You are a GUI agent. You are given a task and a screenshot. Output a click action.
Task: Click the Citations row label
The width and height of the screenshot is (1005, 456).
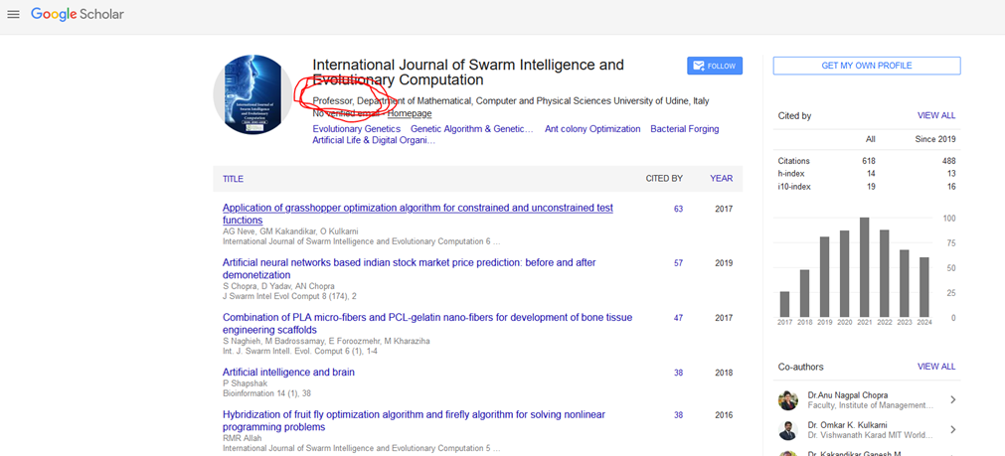pyautogui.click(x=793, y=161)
